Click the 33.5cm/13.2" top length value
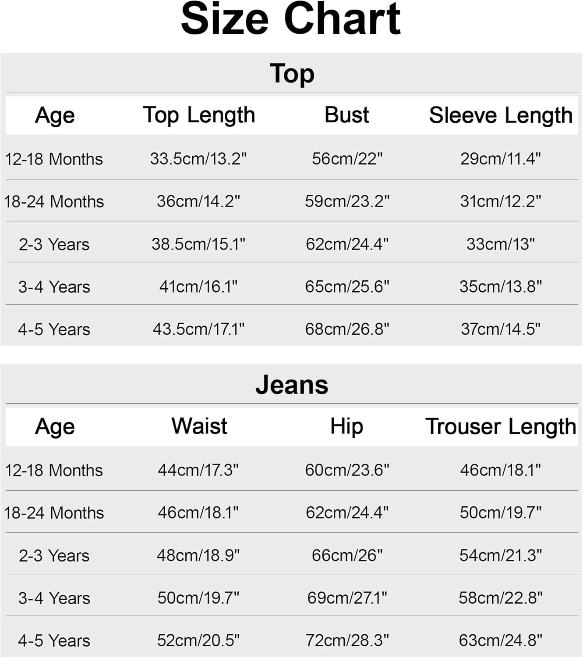 [x=198, y=159]
